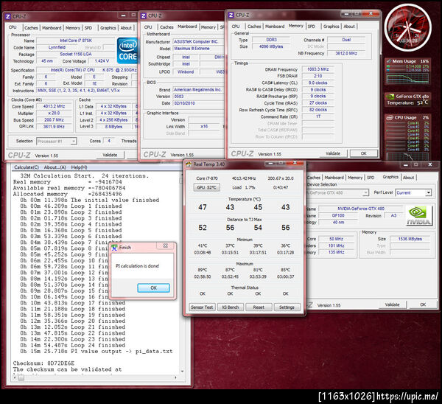Click the Real Temp title bar icon
Image resolution: width=442 pixels, height=404 pixels.
click(x=189, y=164)
